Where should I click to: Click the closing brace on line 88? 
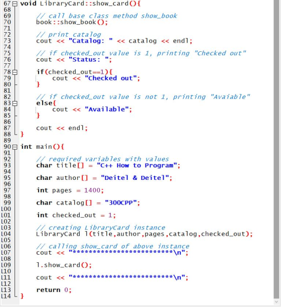point(22,134)
